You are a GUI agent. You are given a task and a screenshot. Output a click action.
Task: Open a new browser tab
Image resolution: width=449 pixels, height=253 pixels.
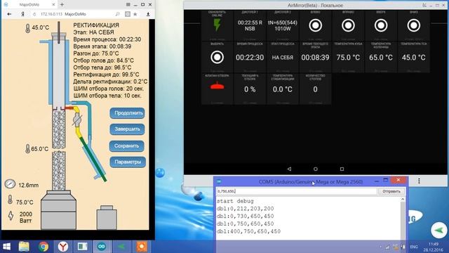[62, 5]
